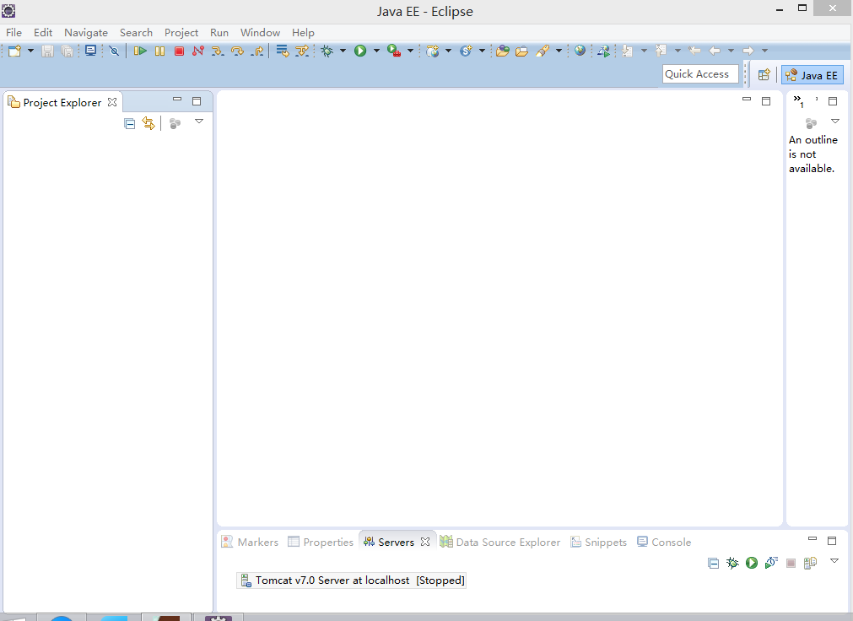Open the Forward history dropdown arrow
853x621 pixels.
click(765, 51)
